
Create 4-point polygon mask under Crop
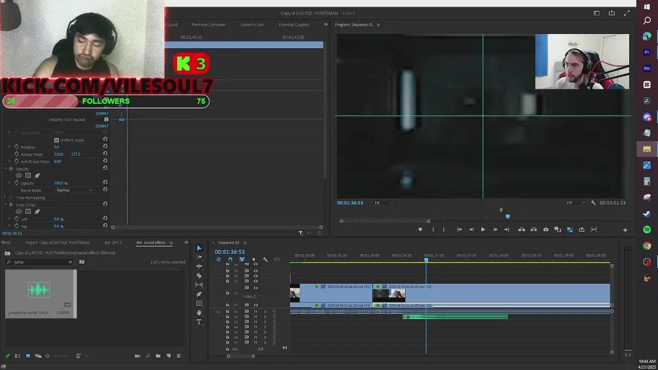pos(28,212)
